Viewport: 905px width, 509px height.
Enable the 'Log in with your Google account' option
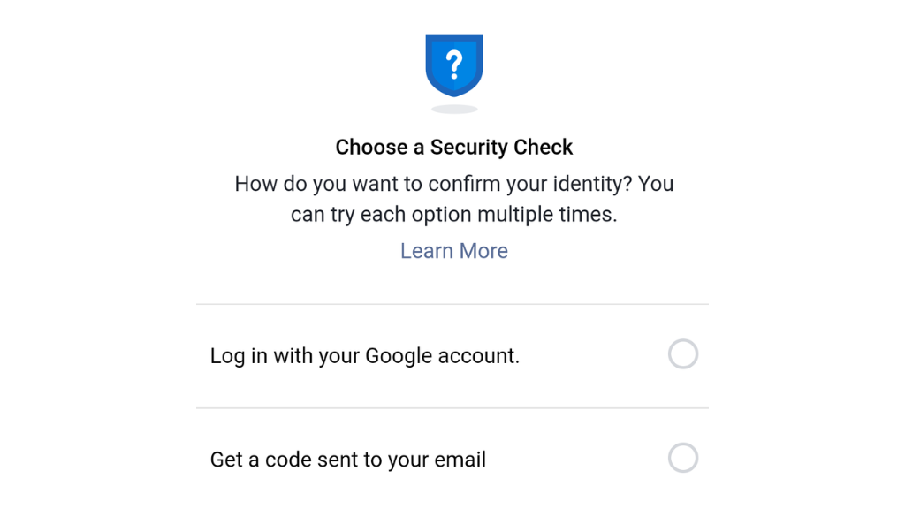click(x=682, y=354)
